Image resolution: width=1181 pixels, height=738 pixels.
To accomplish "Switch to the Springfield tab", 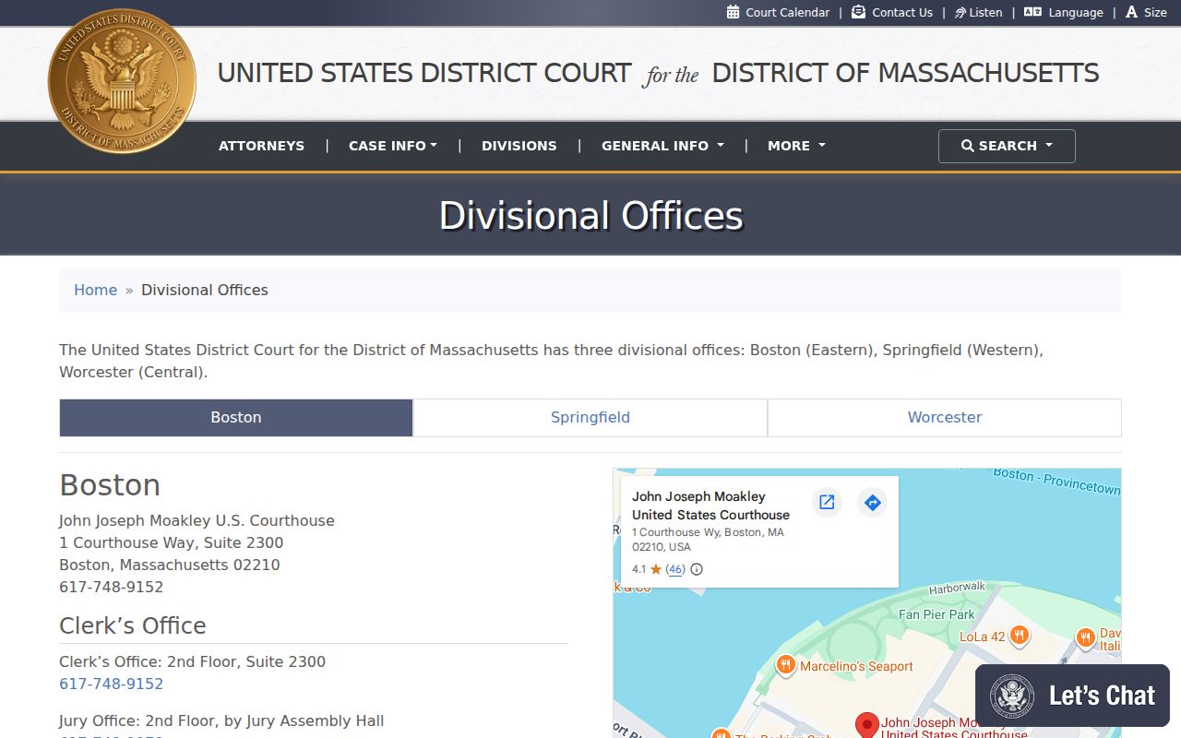I will pos(590,418).
